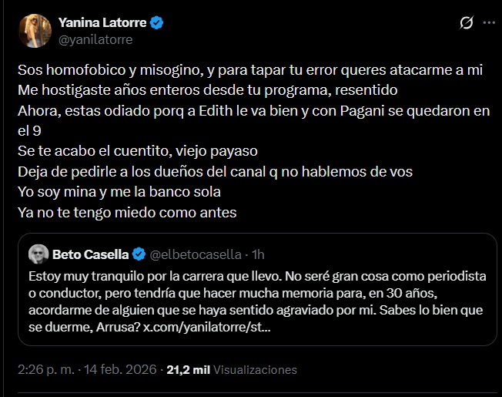502x397 pixels.
Task: Open Beto Casella's avatar in quoted post
Action: coord(38,254)
